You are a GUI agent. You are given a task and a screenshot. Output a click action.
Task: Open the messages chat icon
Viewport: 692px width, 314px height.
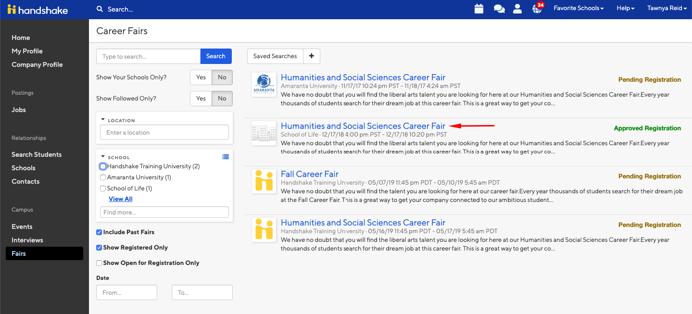(499, 9)
